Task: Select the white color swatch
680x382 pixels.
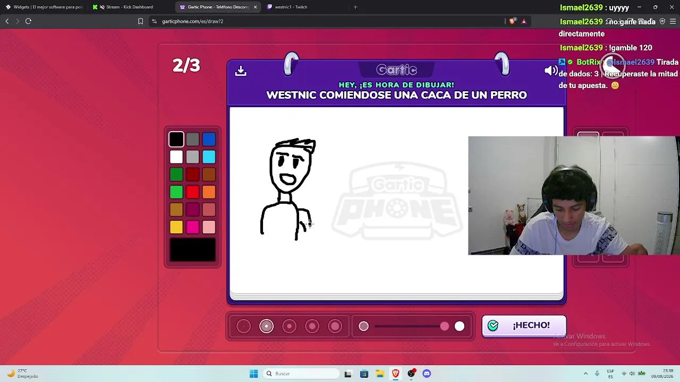Action: pos(176,157)
